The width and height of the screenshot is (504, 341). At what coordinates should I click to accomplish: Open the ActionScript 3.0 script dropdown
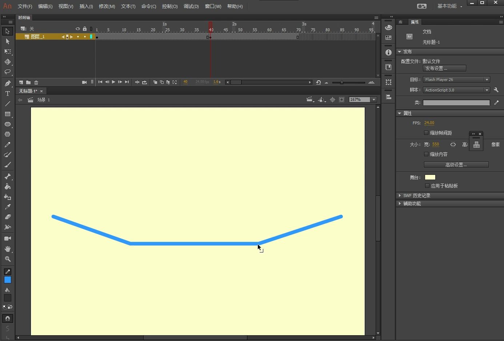coord(487,90)
